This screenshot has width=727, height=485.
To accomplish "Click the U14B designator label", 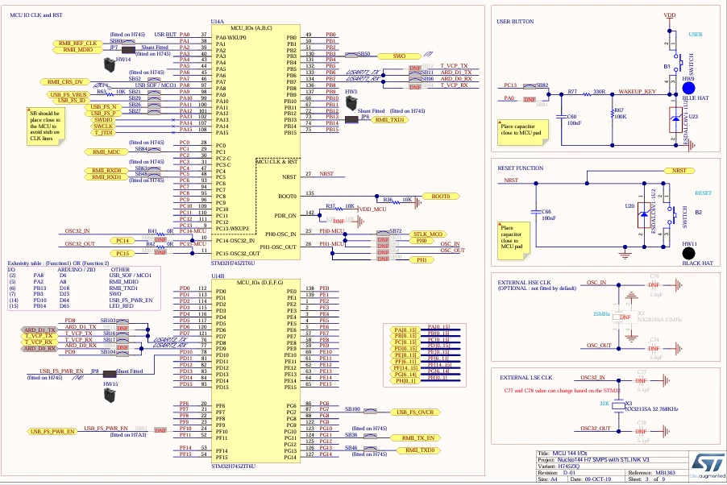I will pos(218,276).
